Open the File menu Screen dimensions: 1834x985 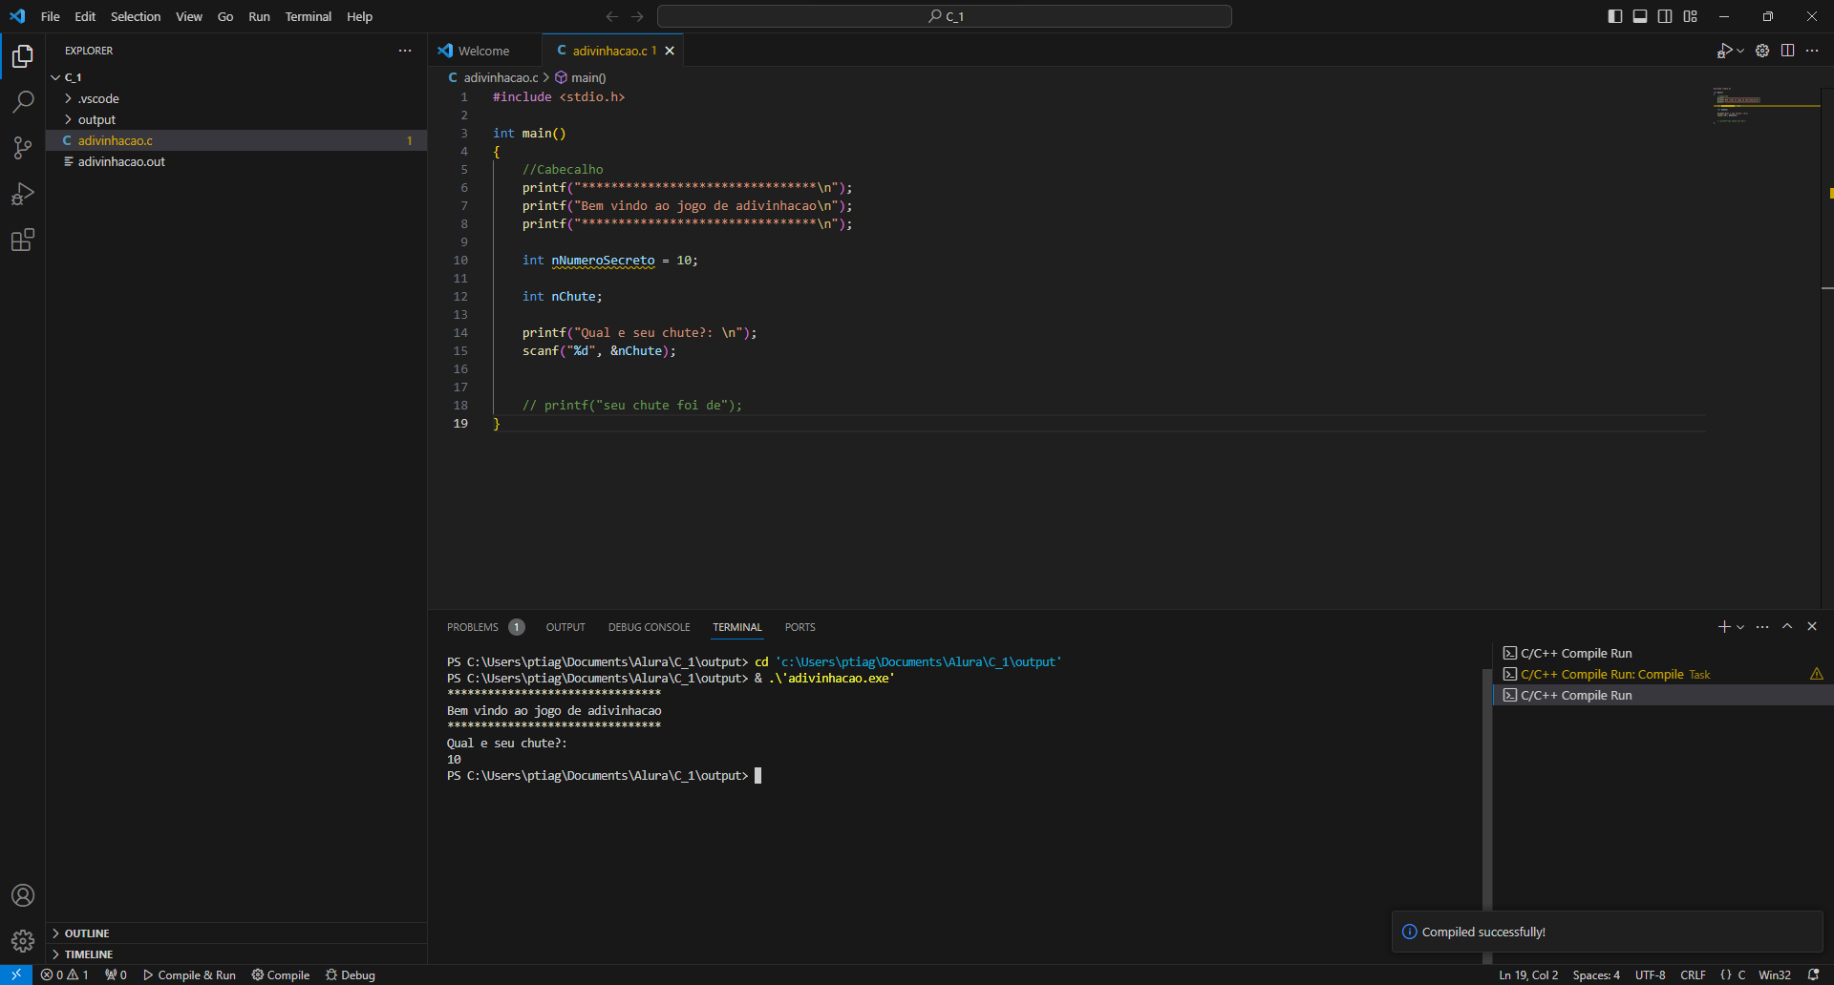click(x=51, y=16)
